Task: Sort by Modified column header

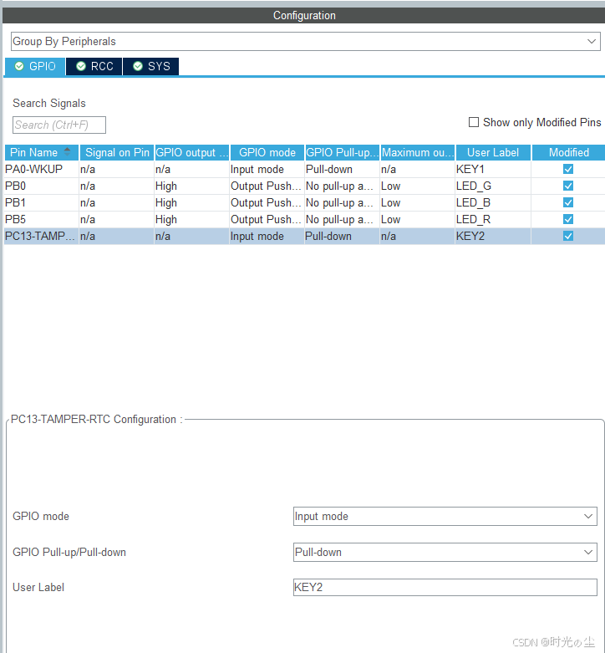Action: click(568, 152)
